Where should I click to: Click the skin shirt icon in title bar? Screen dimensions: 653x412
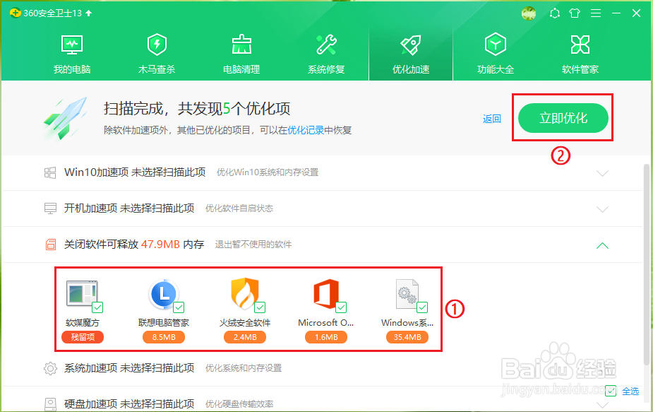[x=575, y=13]
